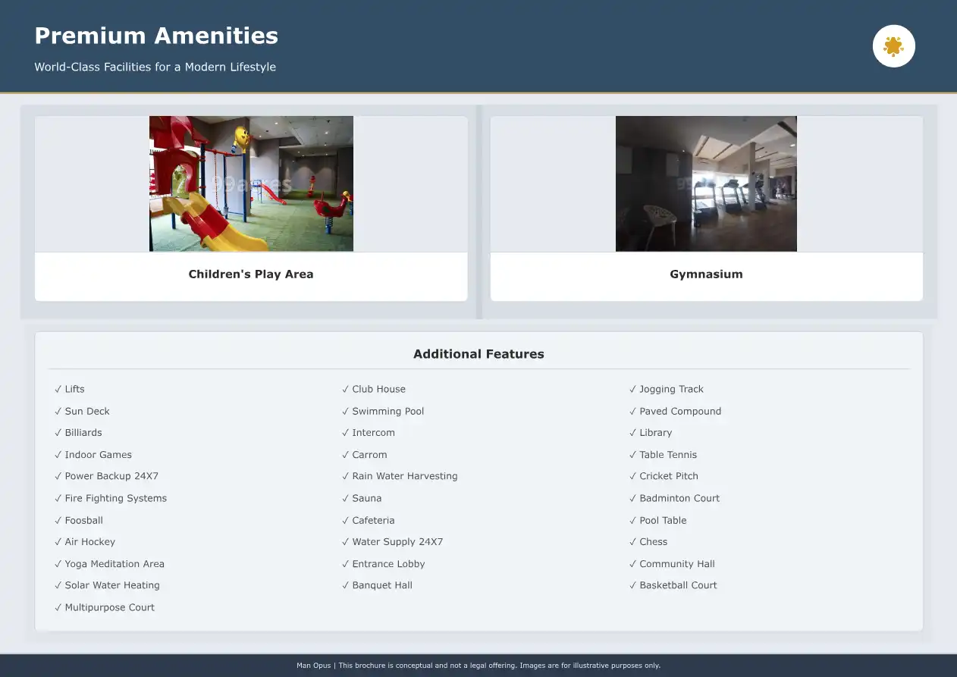This screenshot has width=957, height=677.
Task: Click the golden logo icon in header
Action: [x=893, y=46]
